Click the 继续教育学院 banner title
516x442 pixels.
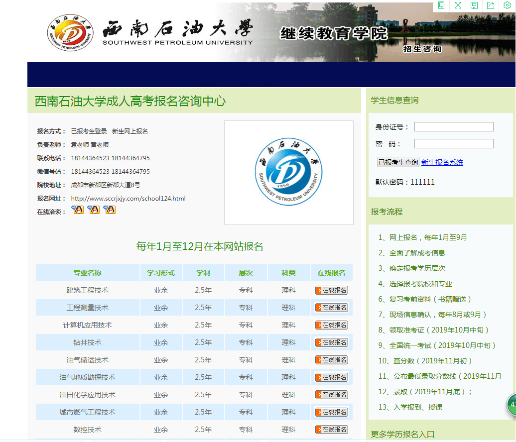(x=334, y=33)
